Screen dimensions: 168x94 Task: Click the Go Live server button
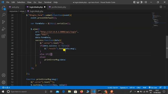click(x=153, y=88)
